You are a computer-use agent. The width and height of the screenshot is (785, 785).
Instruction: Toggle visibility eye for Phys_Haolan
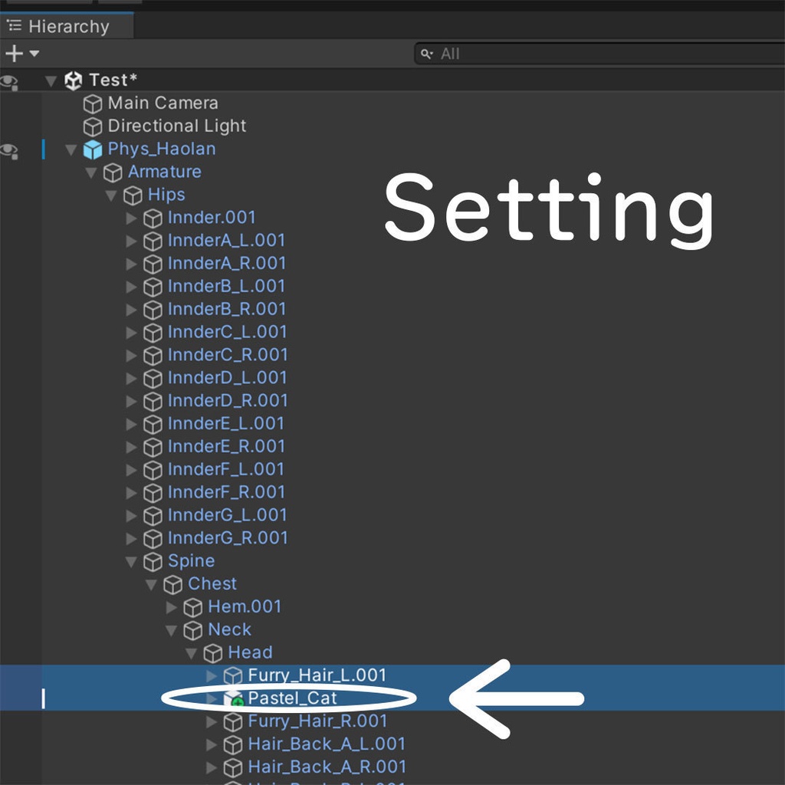coord(9,150)
